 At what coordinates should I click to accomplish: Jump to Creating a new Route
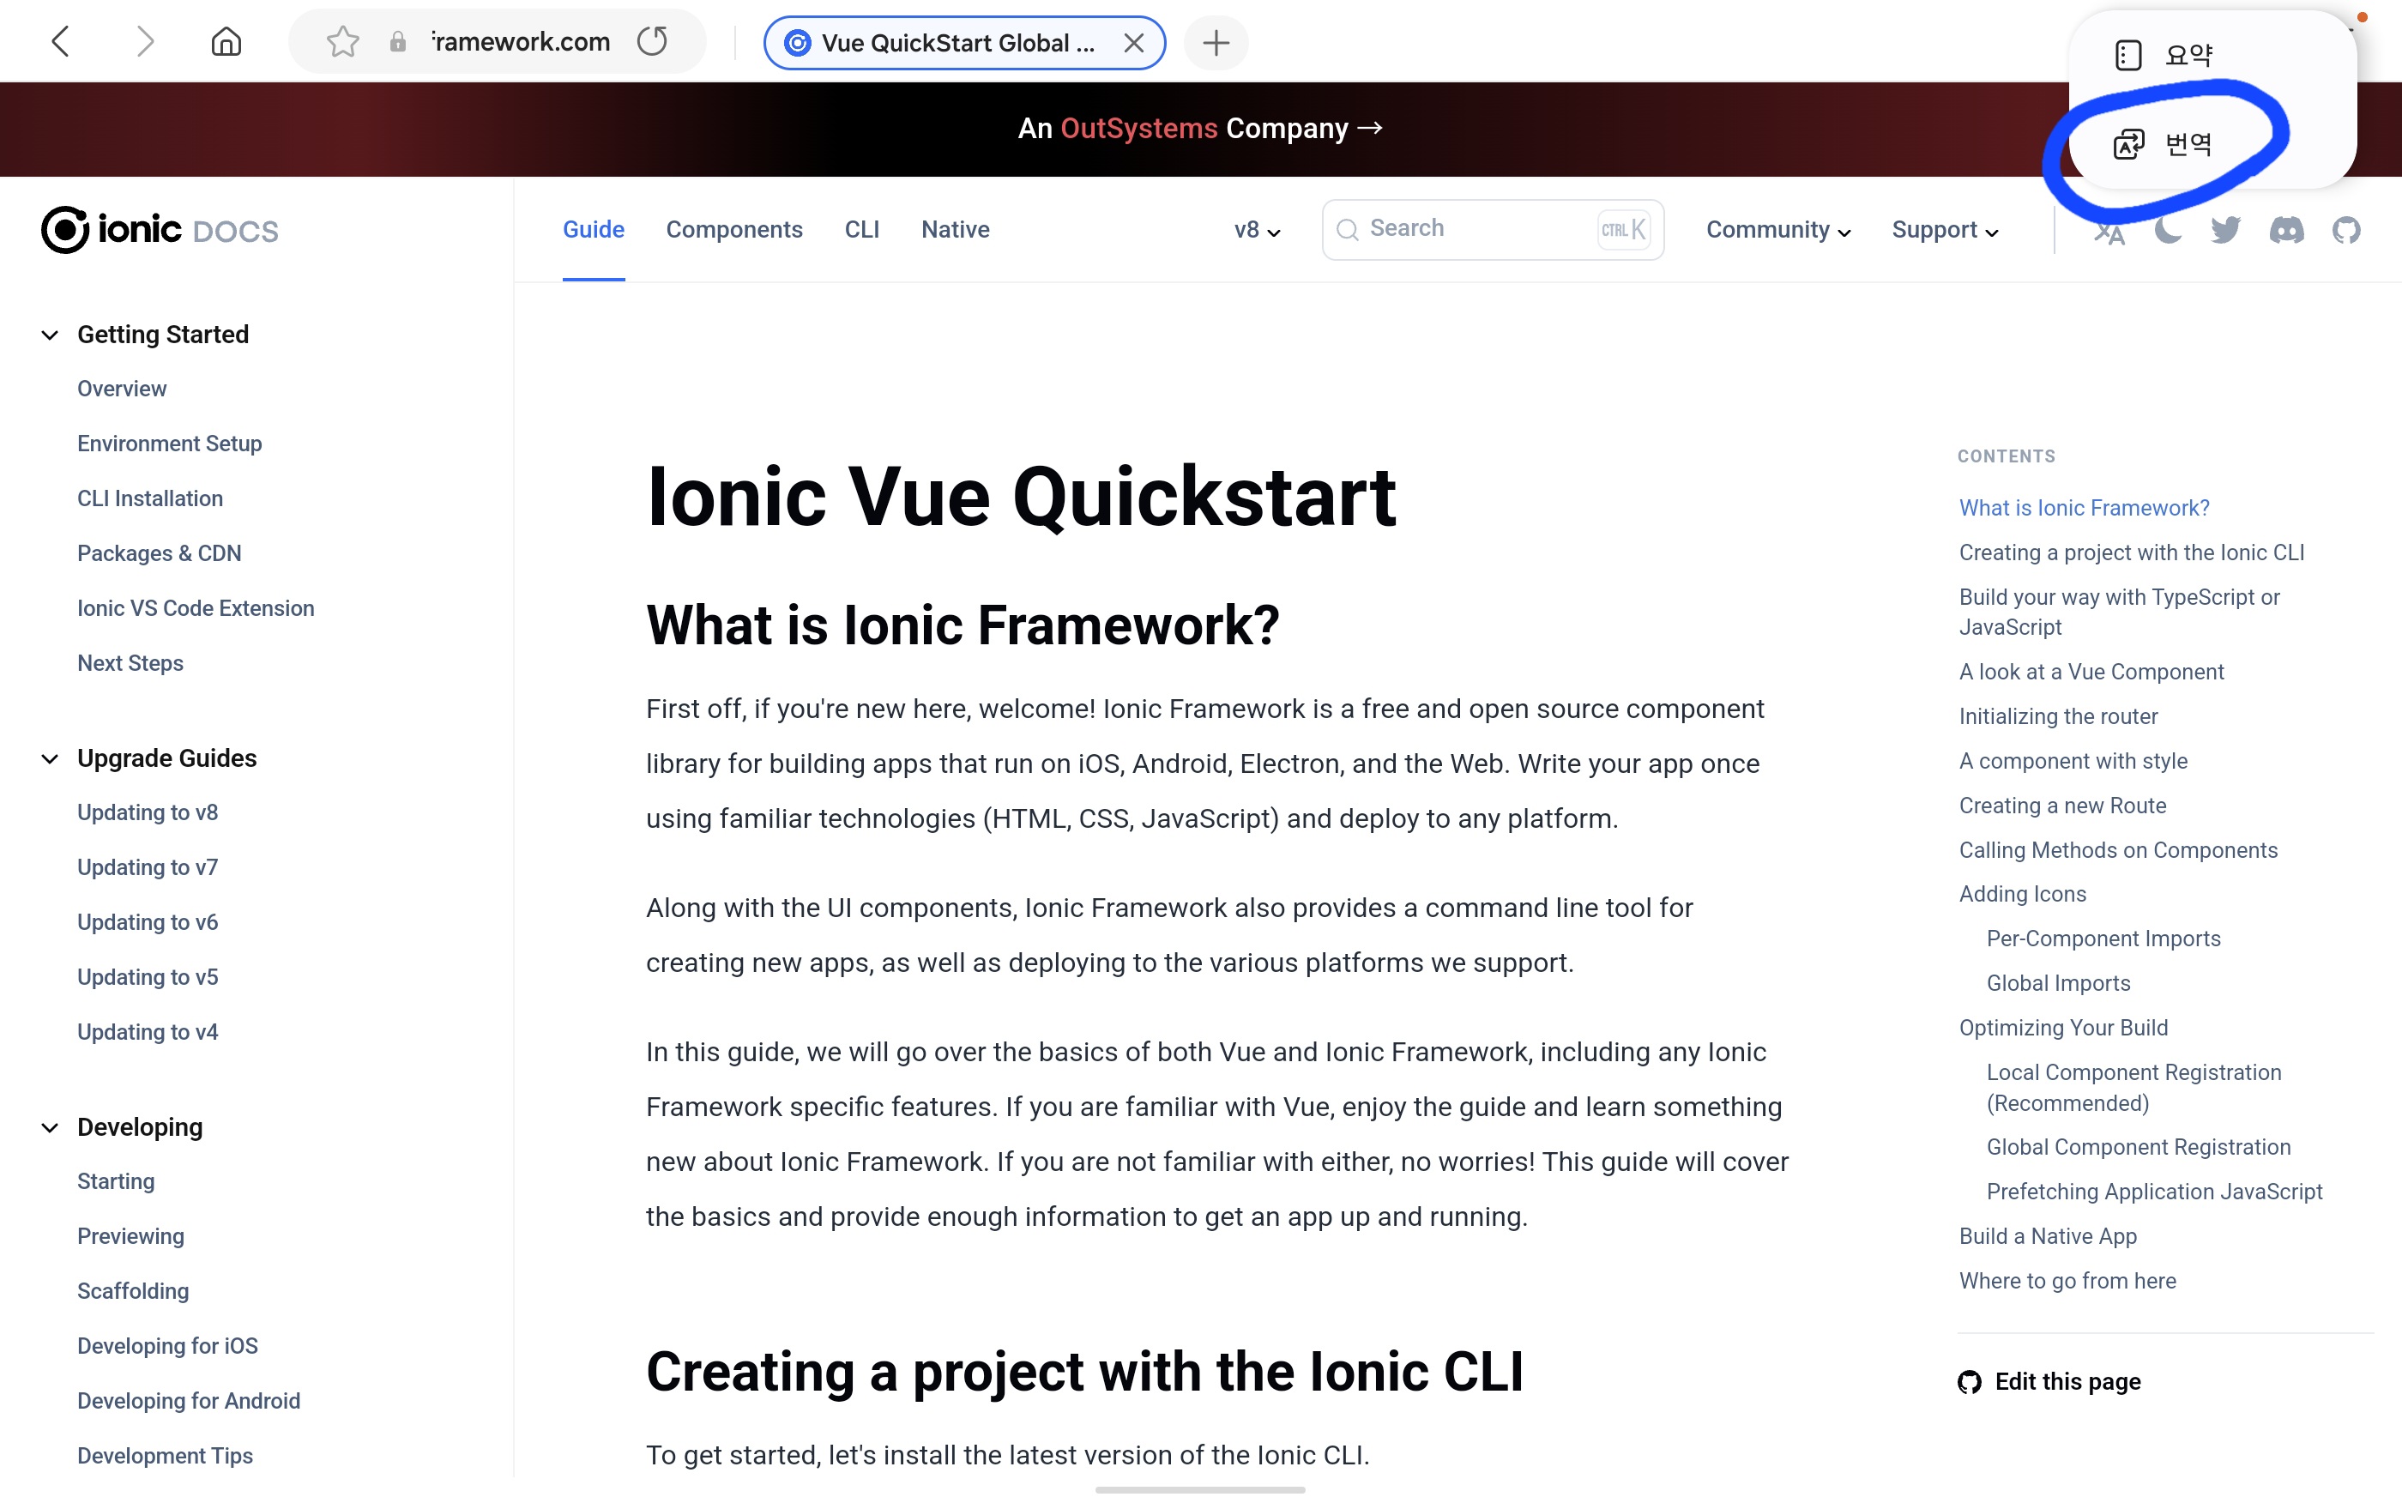click(2062, 806)
